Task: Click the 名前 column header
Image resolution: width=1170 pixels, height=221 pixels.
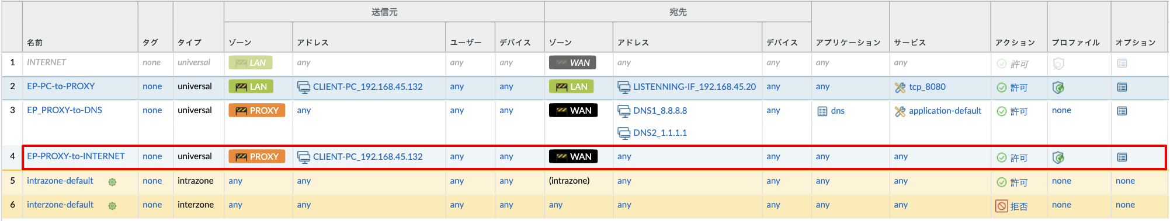Action: [35, 43]
